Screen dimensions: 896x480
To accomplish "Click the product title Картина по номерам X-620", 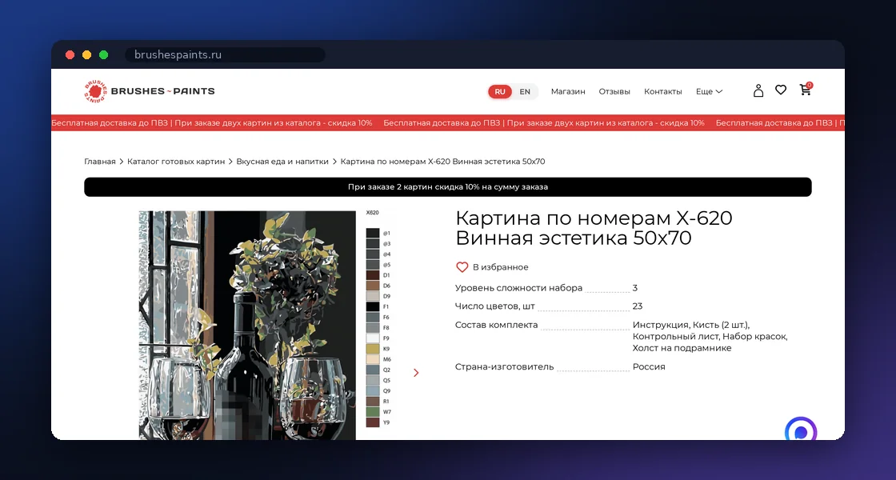I will pos(594,227).
